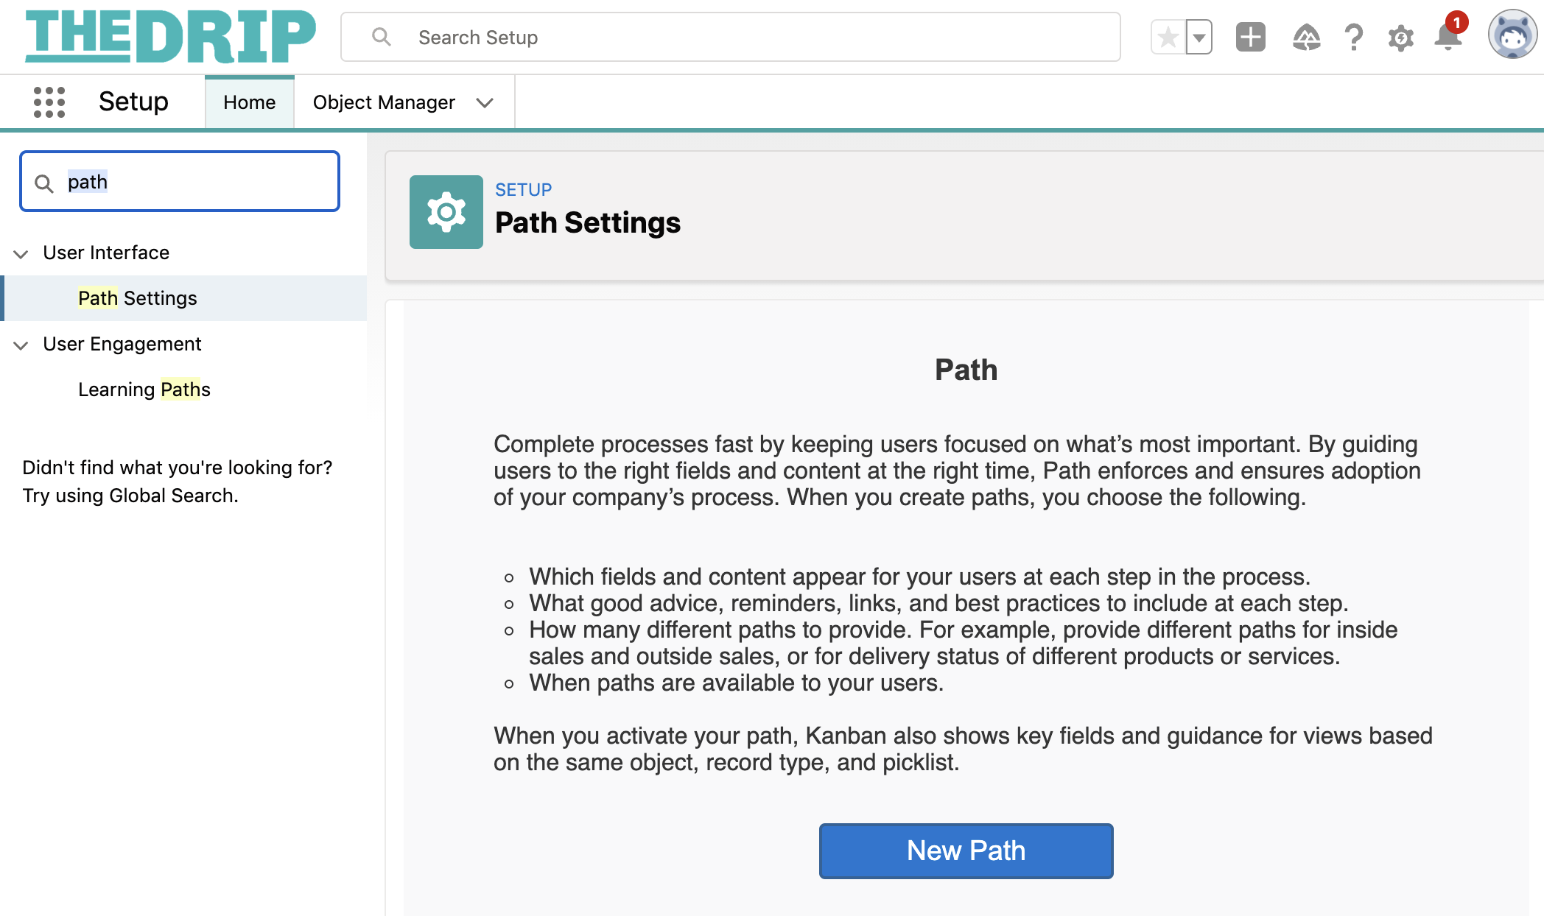Screen dimensions: 1544x916
Task: Select Path Settings in sidebar
Action: pos(138,298)
